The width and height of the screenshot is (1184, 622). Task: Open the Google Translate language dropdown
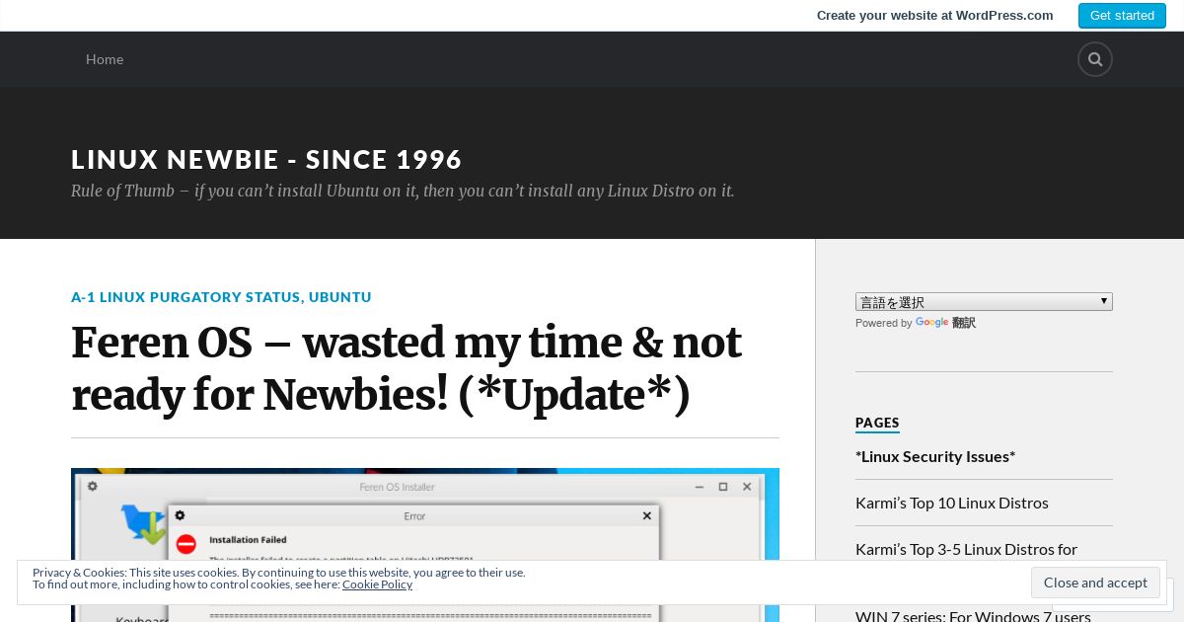coord(984,302)
